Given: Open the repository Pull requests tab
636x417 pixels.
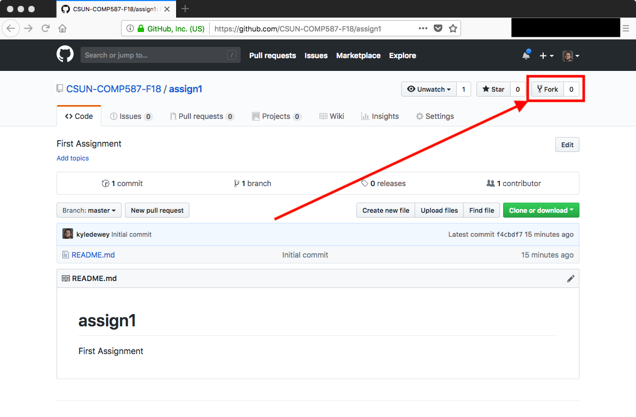Looking at the screenshot, I should tap(202, 116).
